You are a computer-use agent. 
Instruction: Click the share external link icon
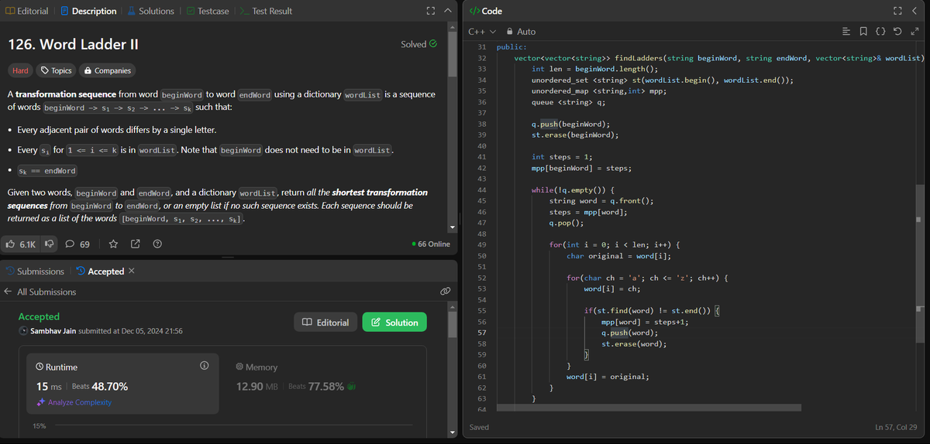click(136, 244)
